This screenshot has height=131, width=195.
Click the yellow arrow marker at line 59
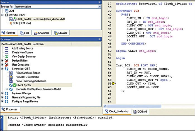[x=113, y=83]
